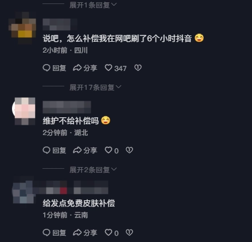Click 回复 text under the Yunnan comment
The image size is (252, 242).
tap(59, 233)
